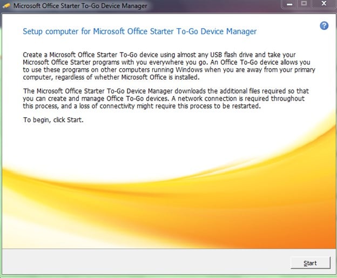The image size is (337, 278).
Task: Open help via the blue question mark icon
Action: 324,25
